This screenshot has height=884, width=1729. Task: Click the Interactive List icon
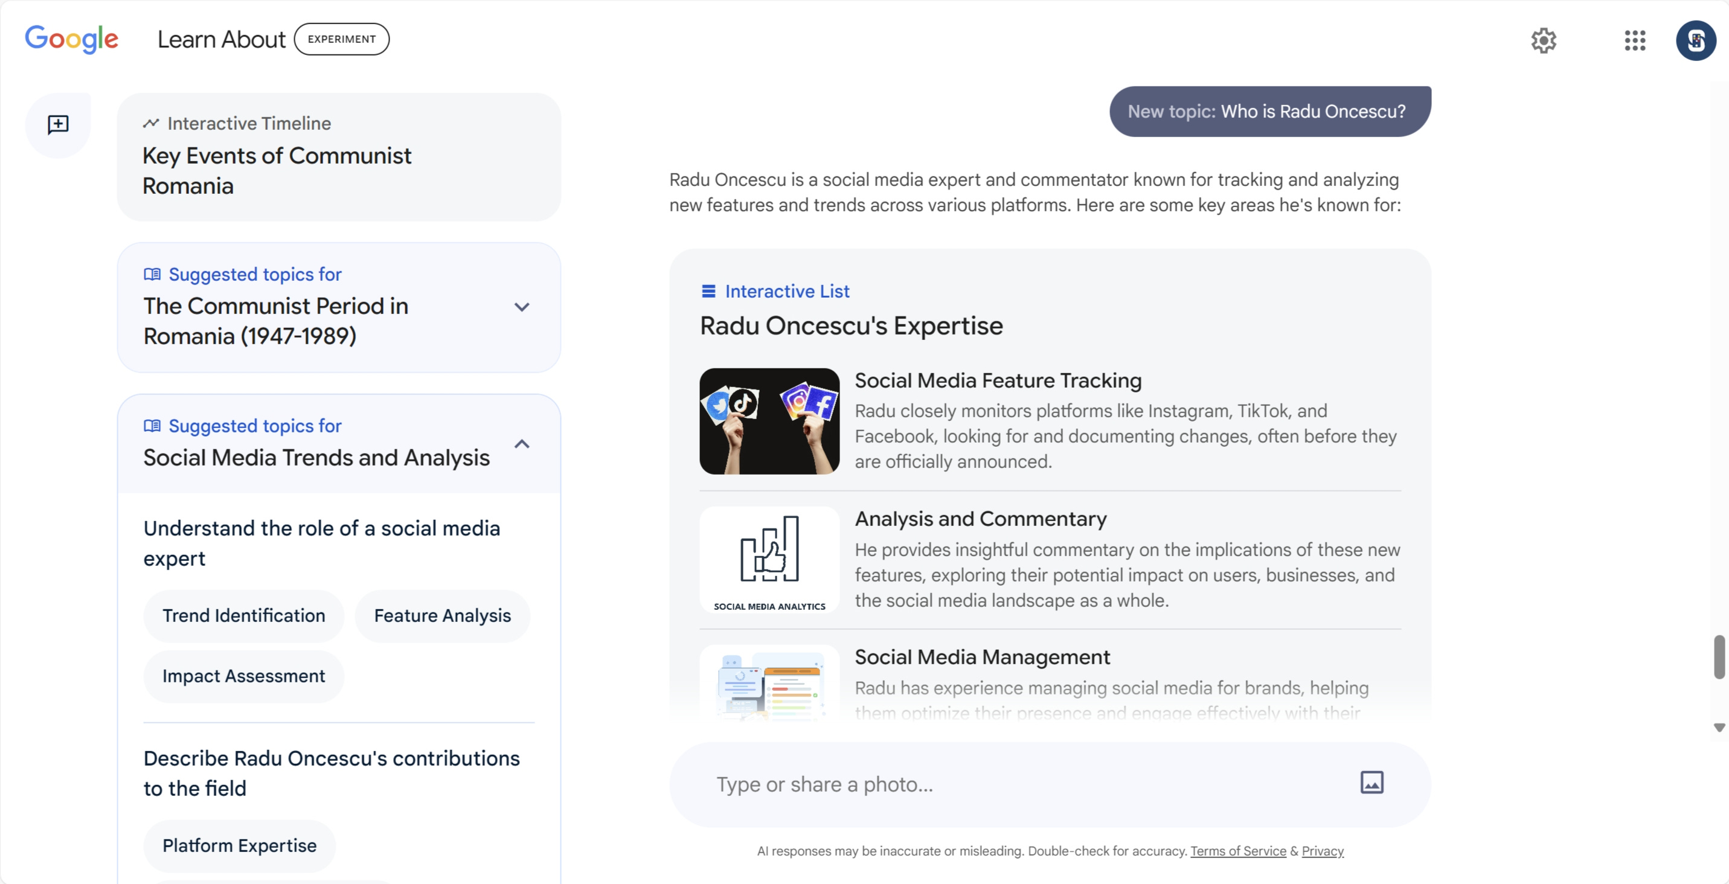pyautogui.click(x=708, y=291)
